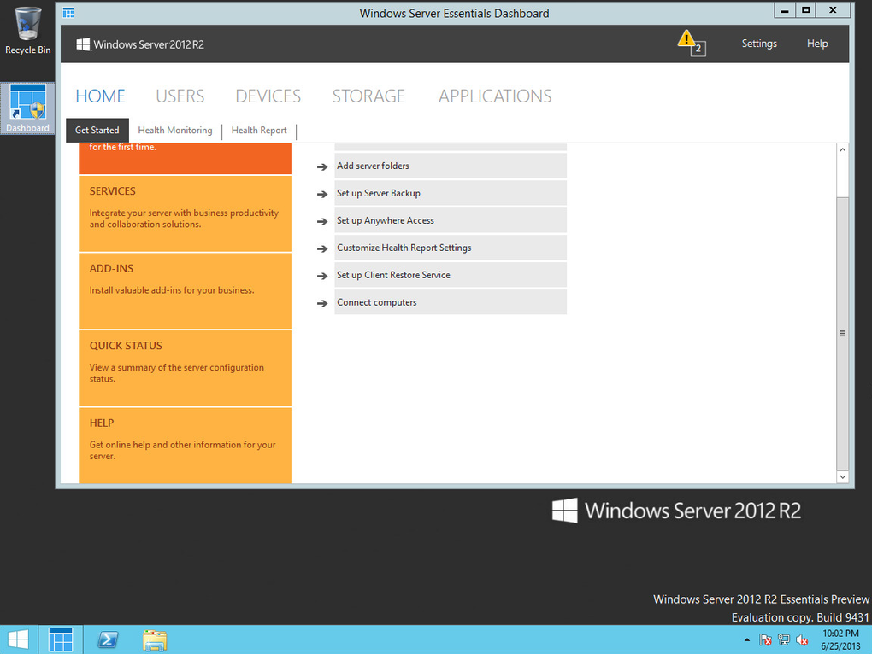Screen dimensions: 872x654
Task: Select the Dashboard desktop shortcut
Action: (28, 108)
